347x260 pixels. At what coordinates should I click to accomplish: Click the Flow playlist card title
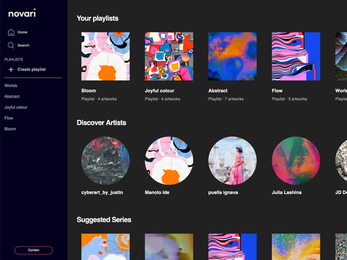click(x=277, y=91)
